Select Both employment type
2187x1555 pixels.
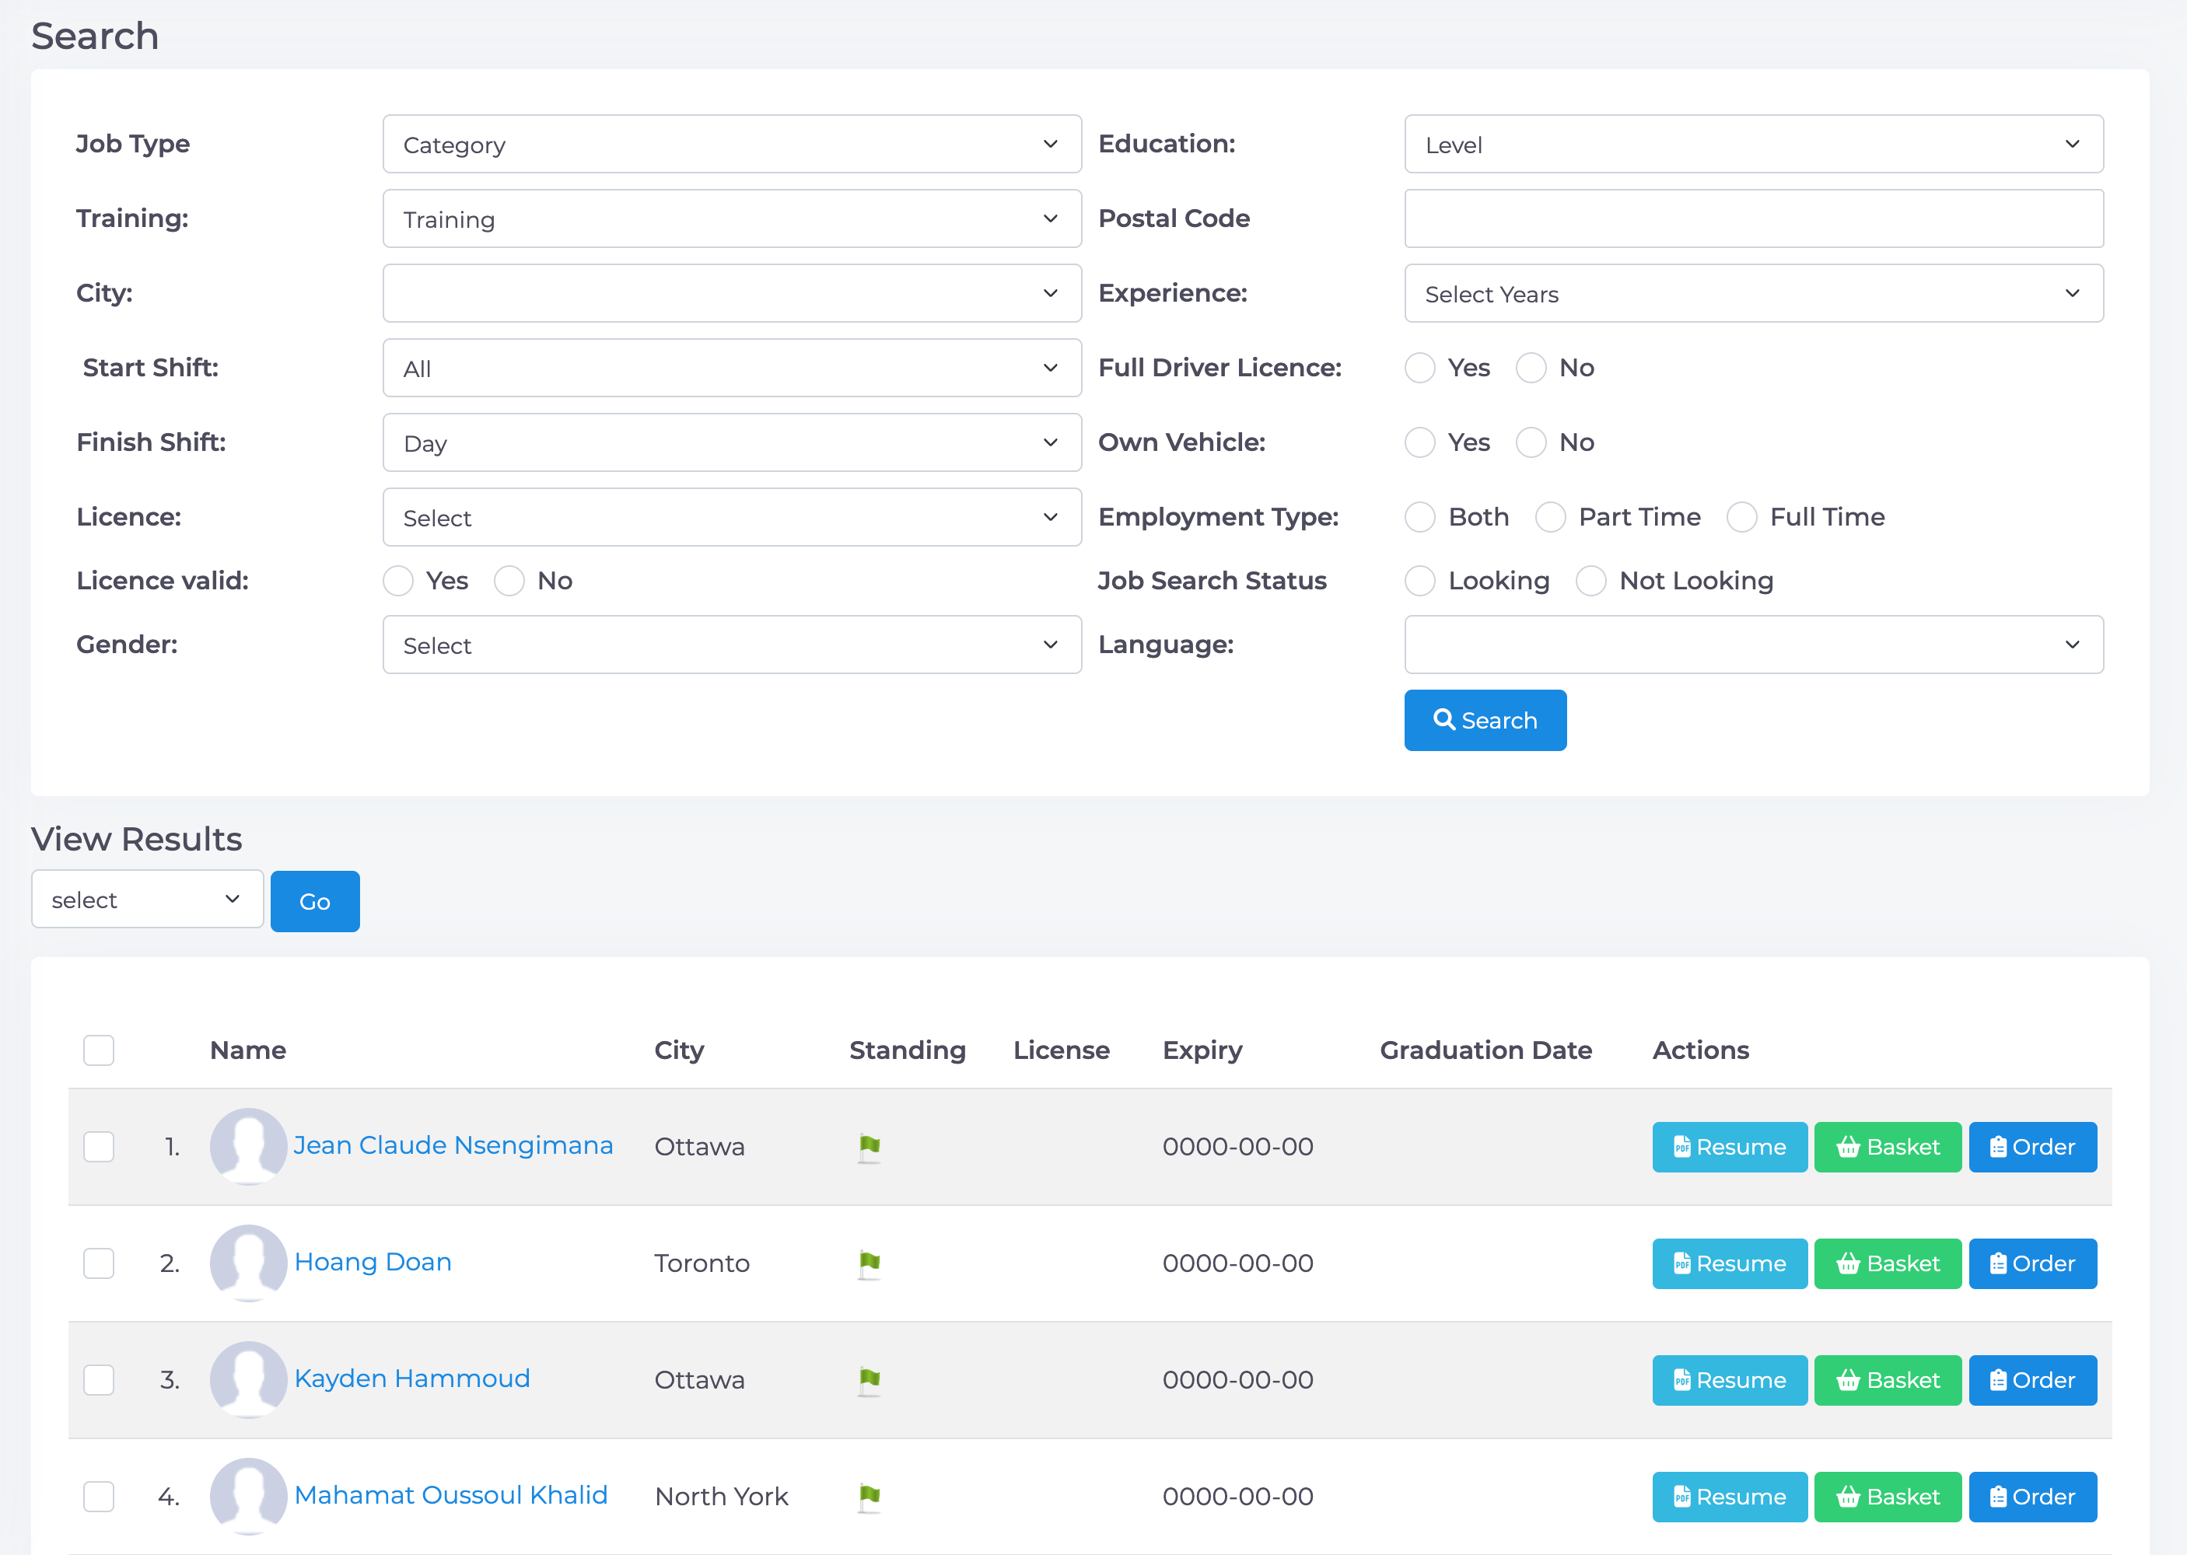pos(1420,517)
